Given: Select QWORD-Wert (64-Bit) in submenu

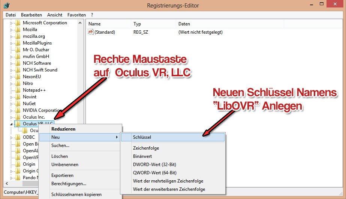Looking at the screenshot, I should pos(173,173).
